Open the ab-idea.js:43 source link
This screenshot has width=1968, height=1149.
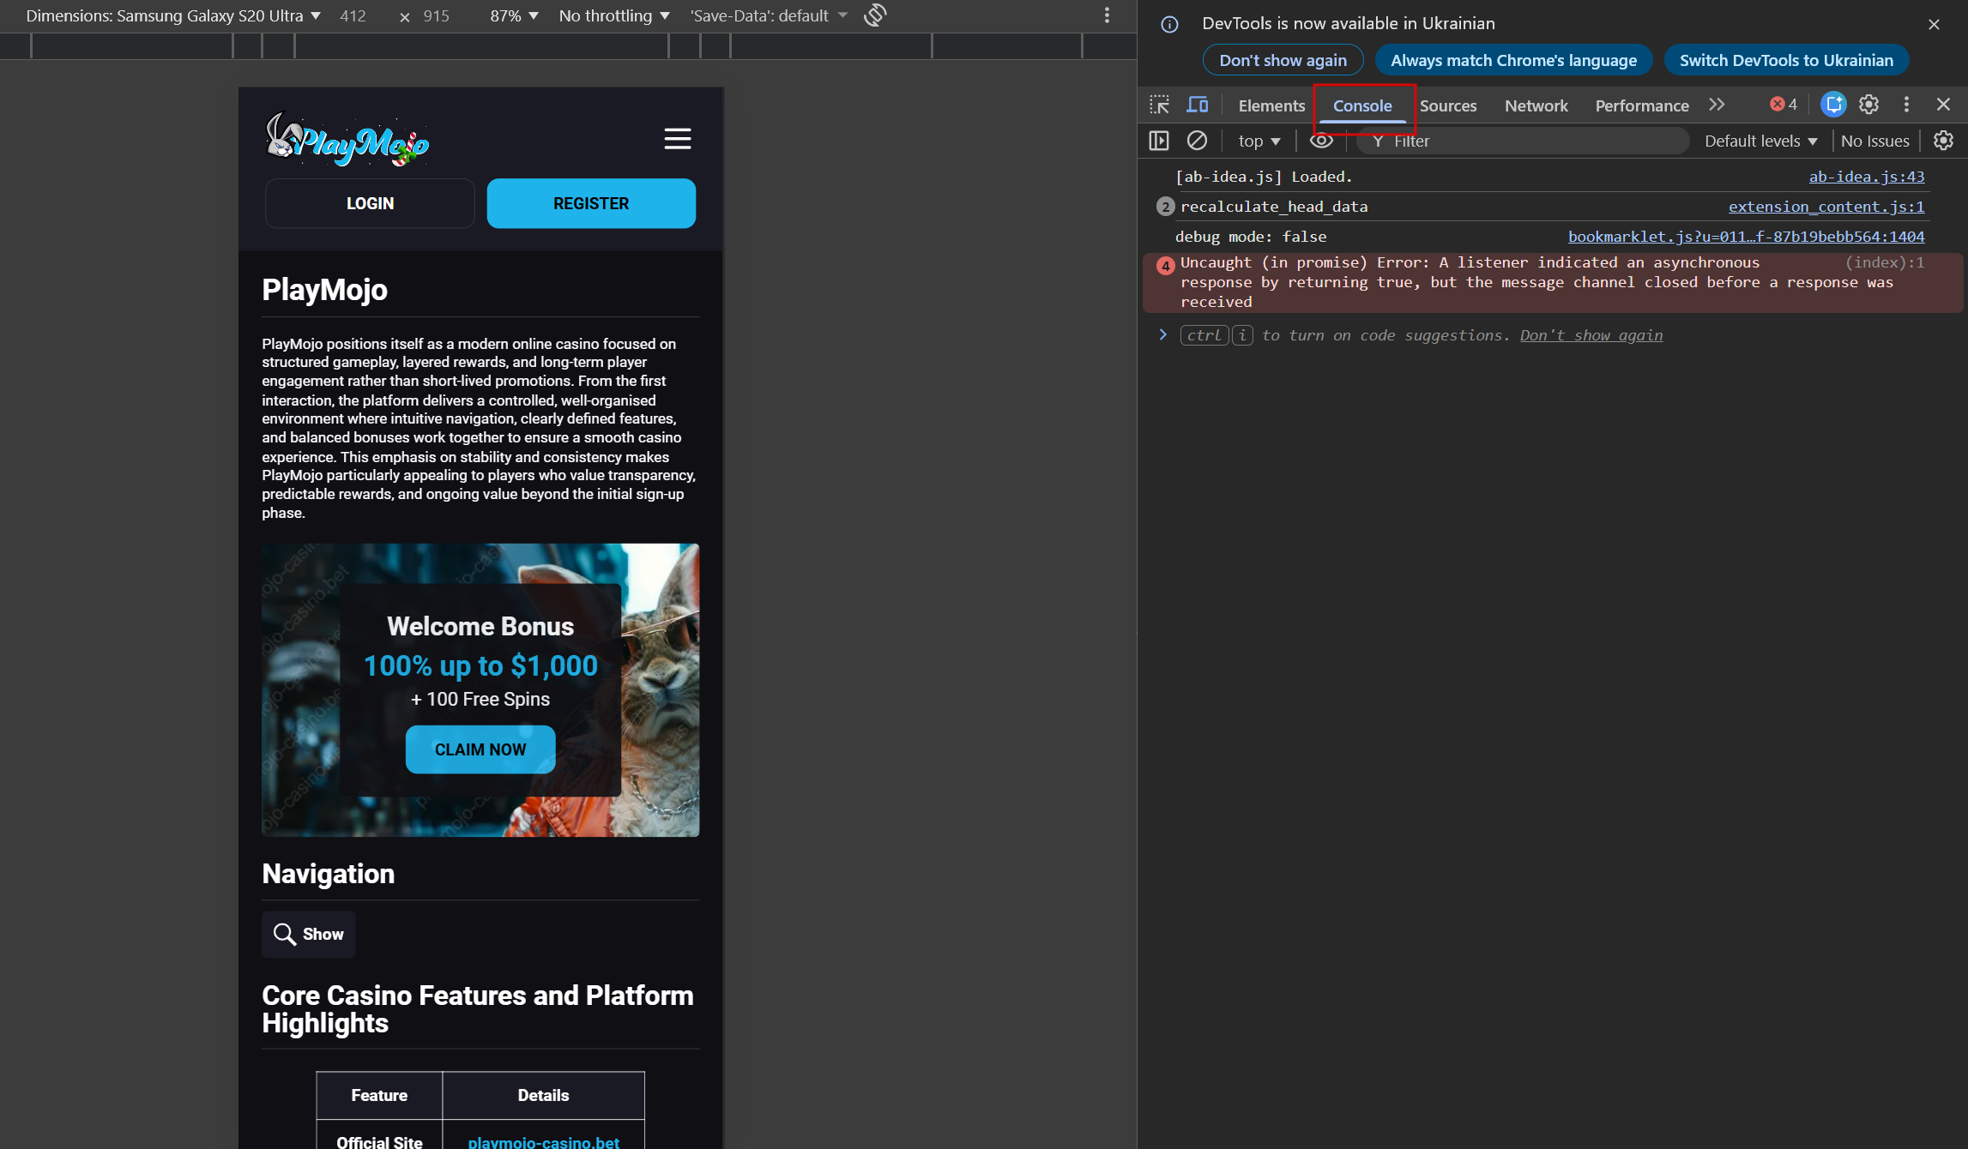[x=1866, y=177]
